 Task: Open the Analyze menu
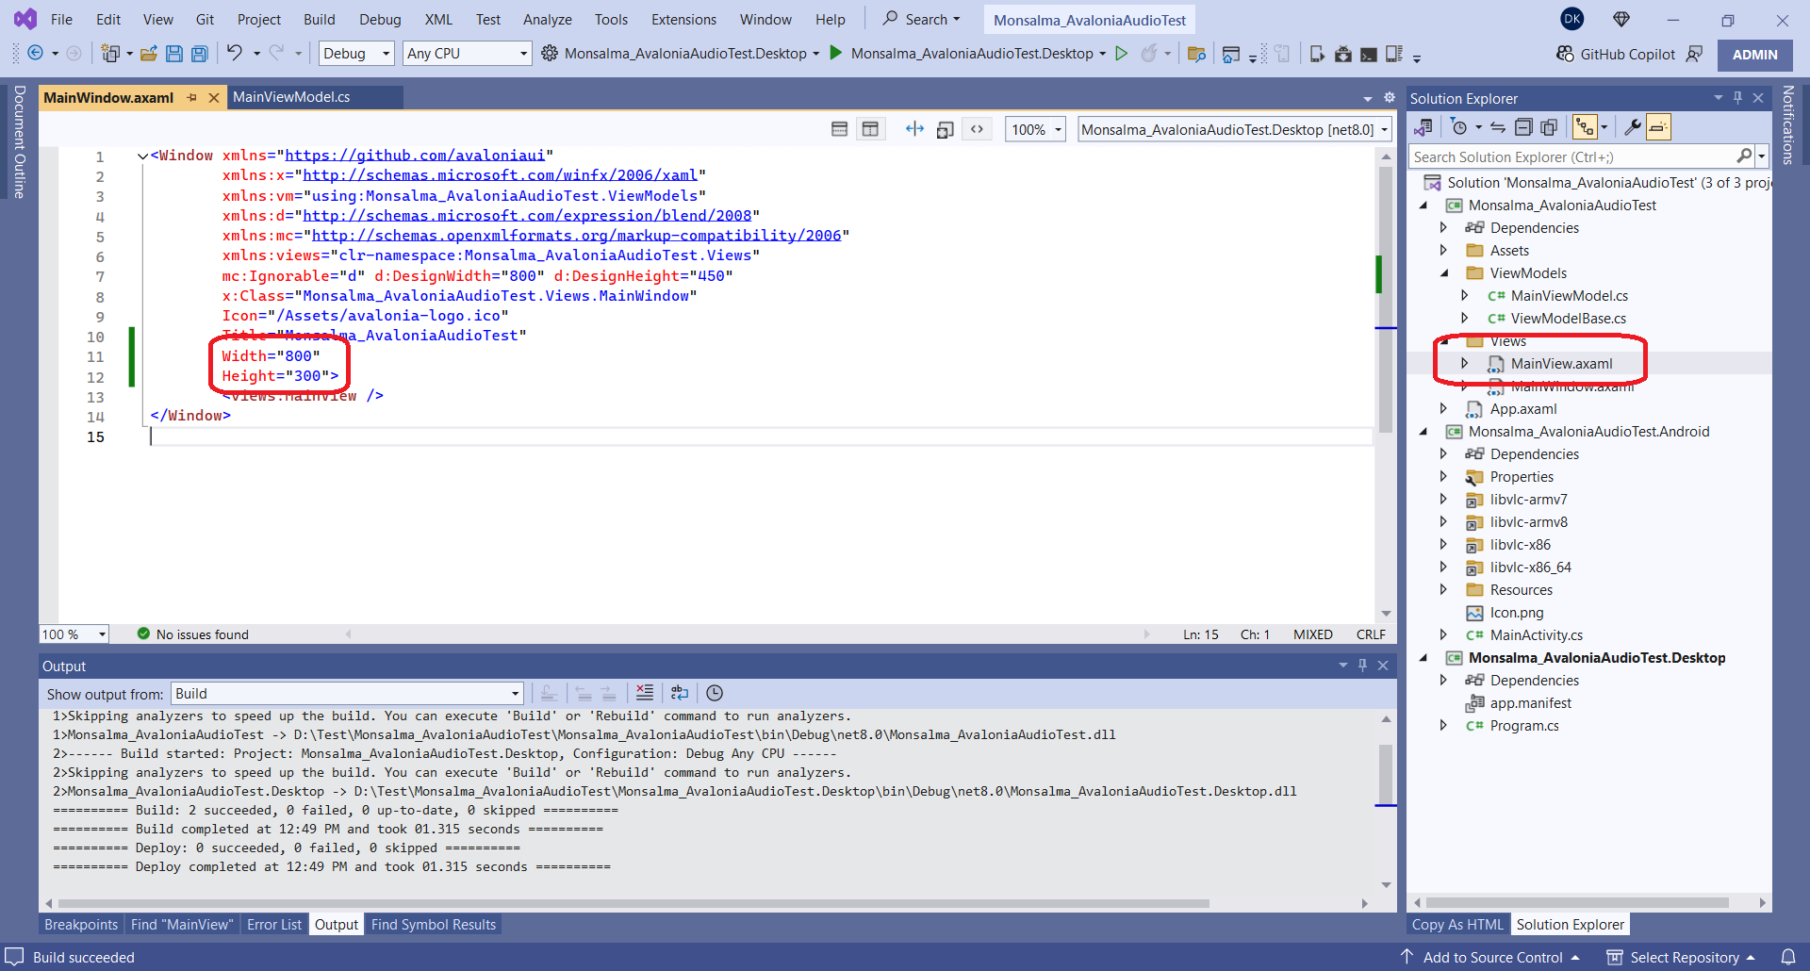[x=548, y=19]
